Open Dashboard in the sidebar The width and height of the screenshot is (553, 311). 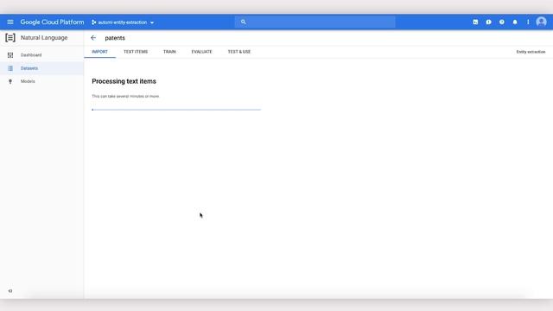click(31, 55)
